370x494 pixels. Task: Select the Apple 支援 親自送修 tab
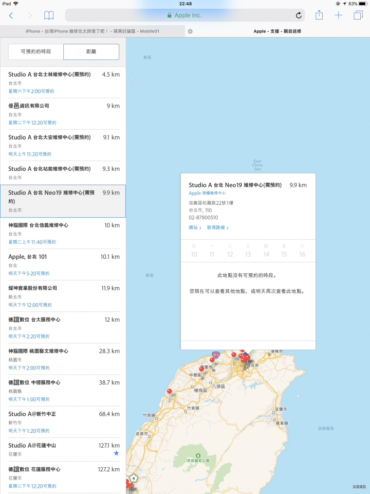[x=277, y=31]
